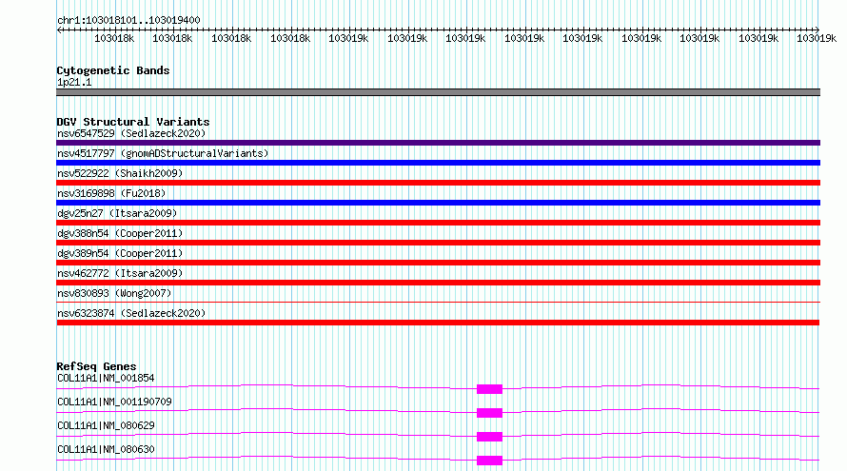Screen dimensions: 847x471
Task: Click the left arrow end of the ruler
Action: 59,29
